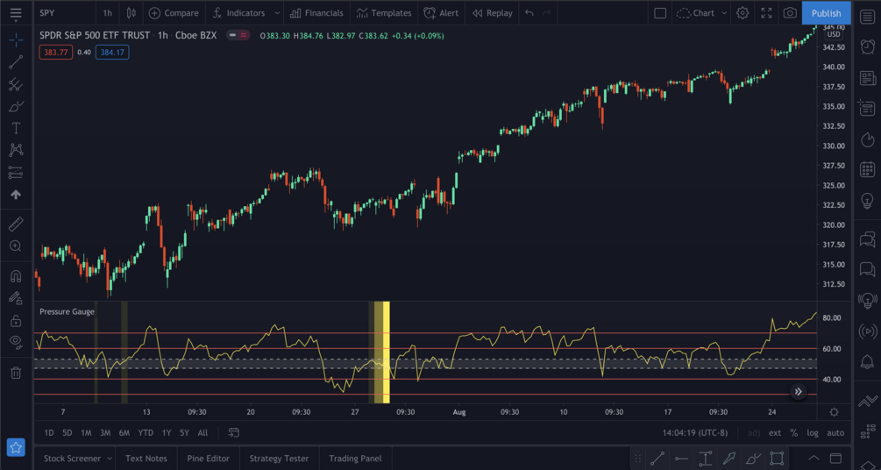
Task: Click the undo arrow
Action: pos(529,13)
